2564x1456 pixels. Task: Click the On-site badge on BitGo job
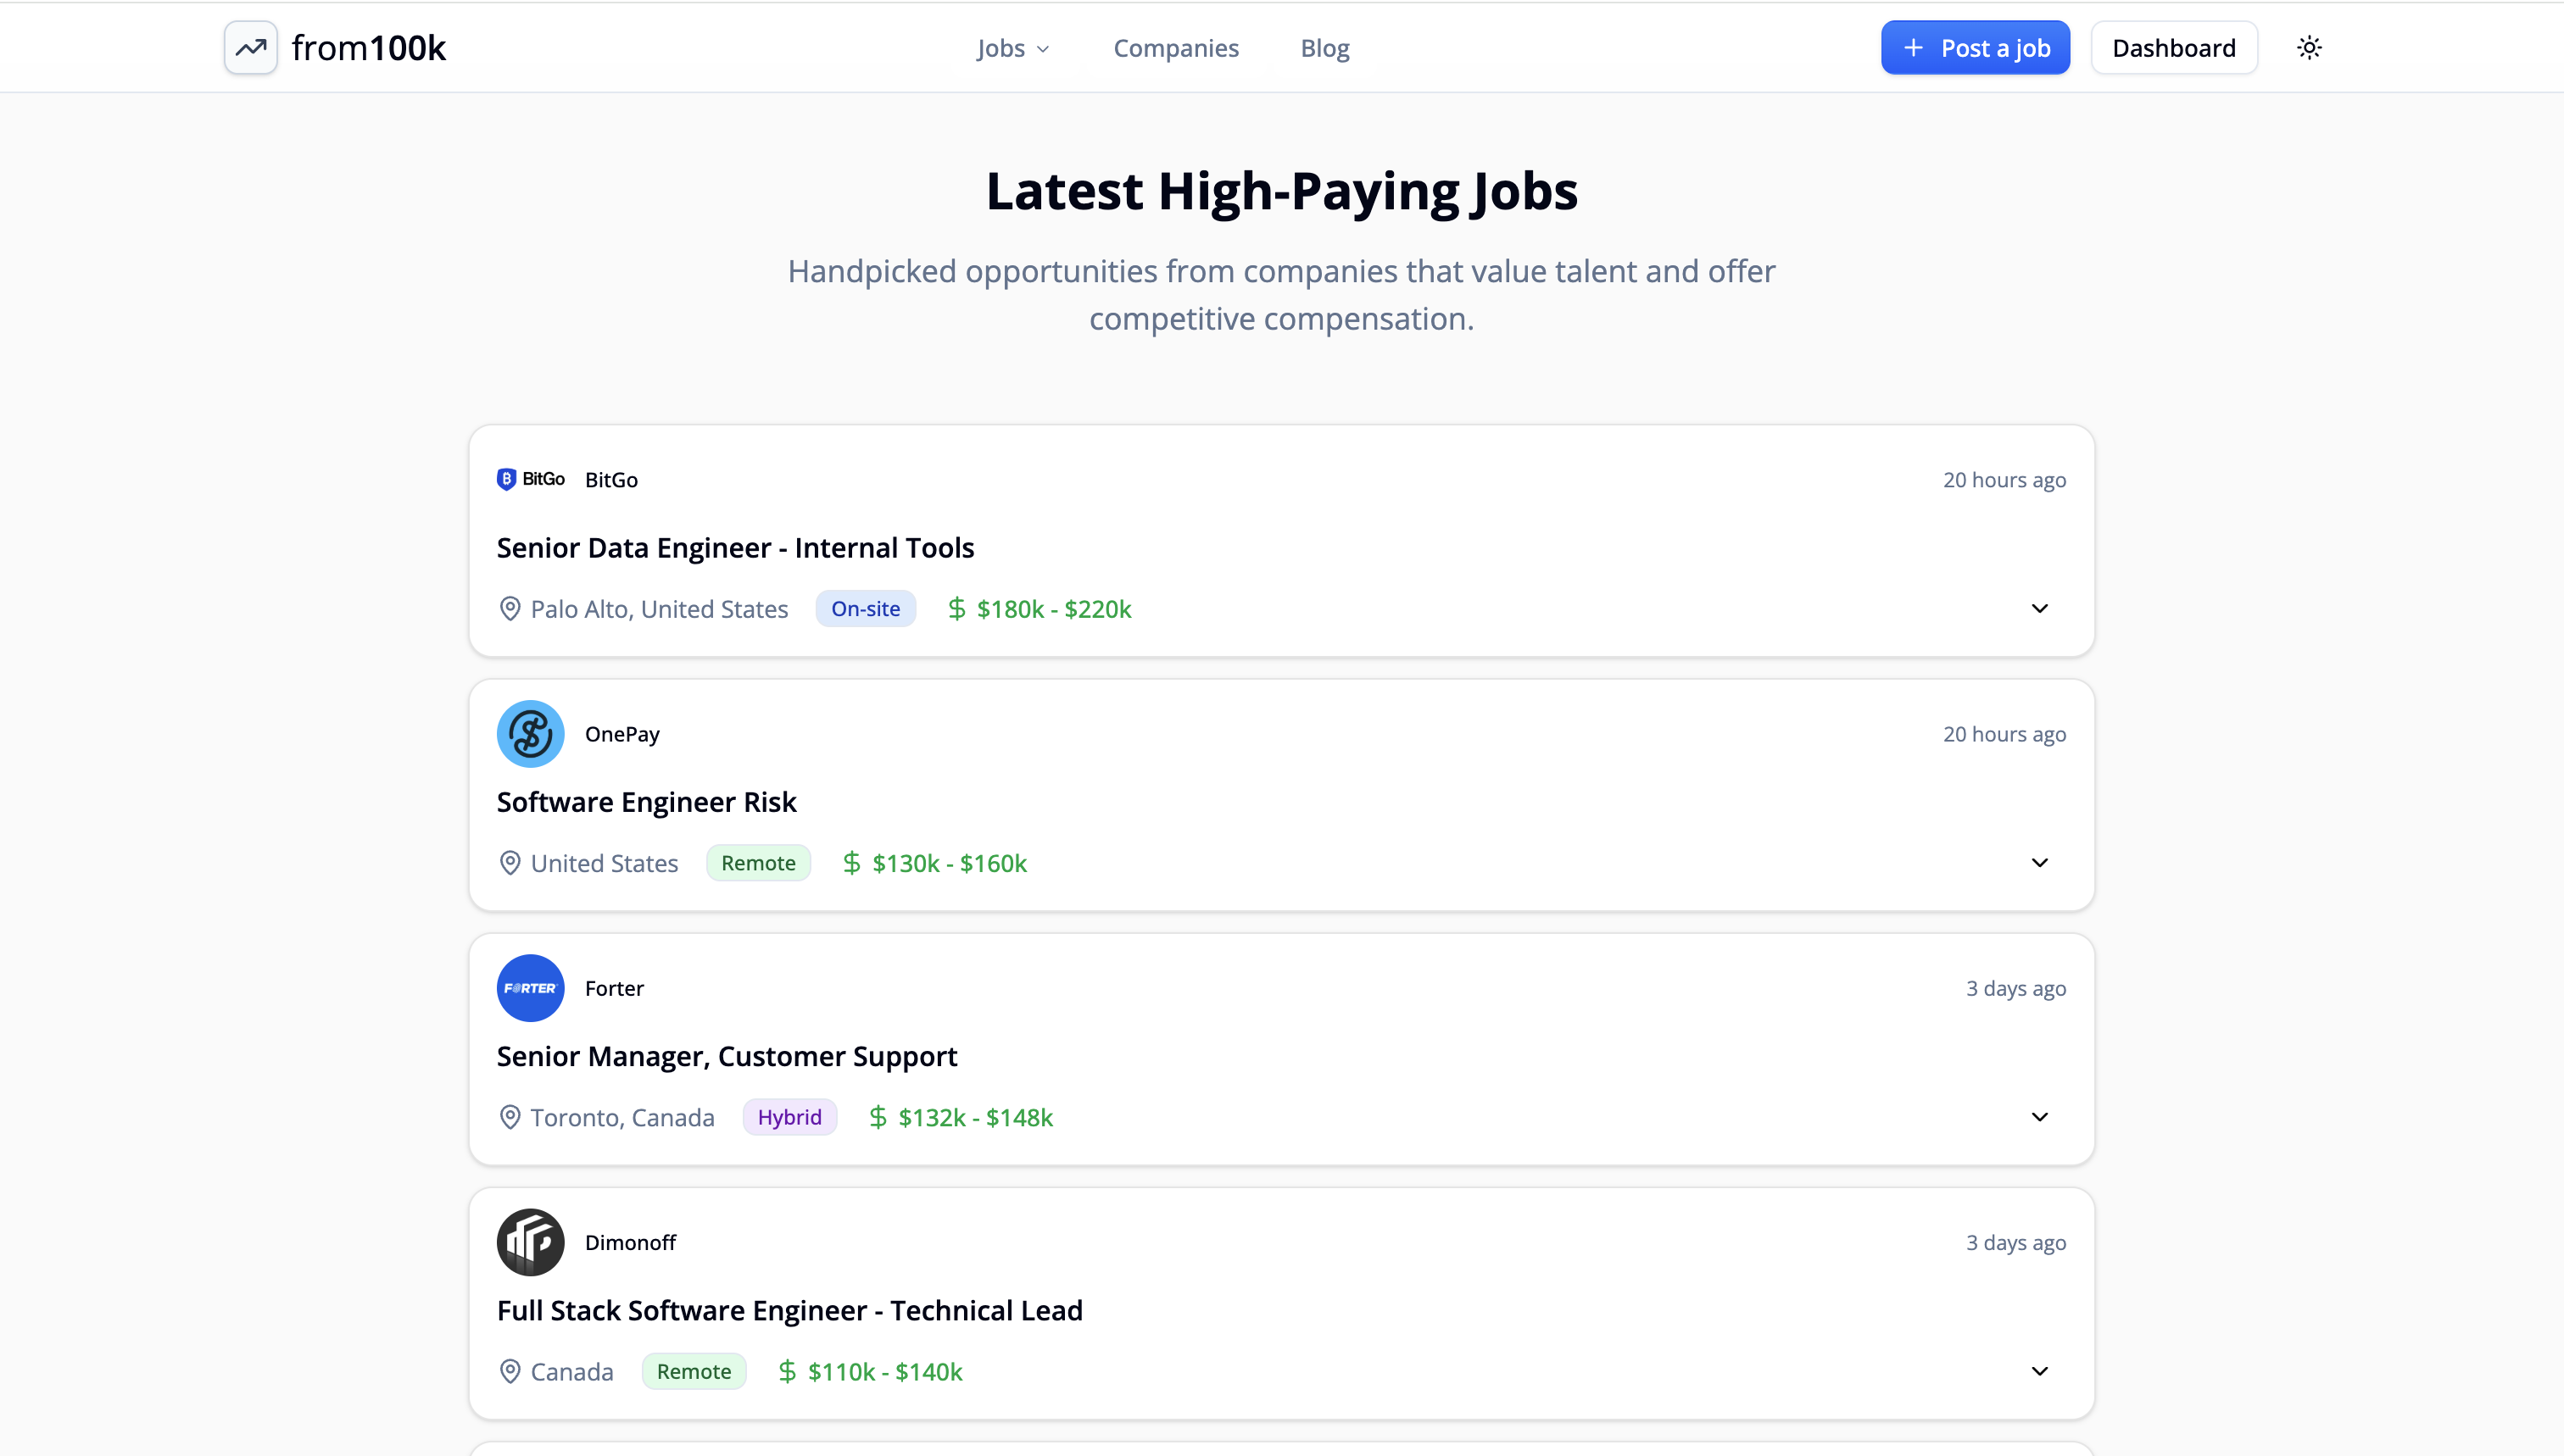pyautogui.click(x=866, y=609)
